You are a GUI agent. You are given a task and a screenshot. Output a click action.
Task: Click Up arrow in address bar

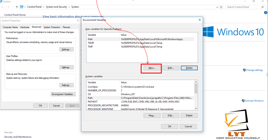point(17,7)
